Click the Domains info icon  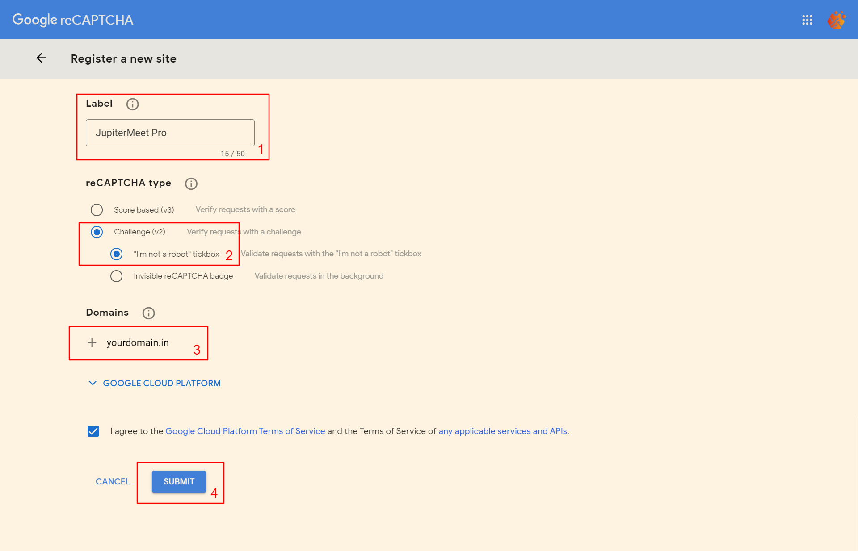(148, 313)
